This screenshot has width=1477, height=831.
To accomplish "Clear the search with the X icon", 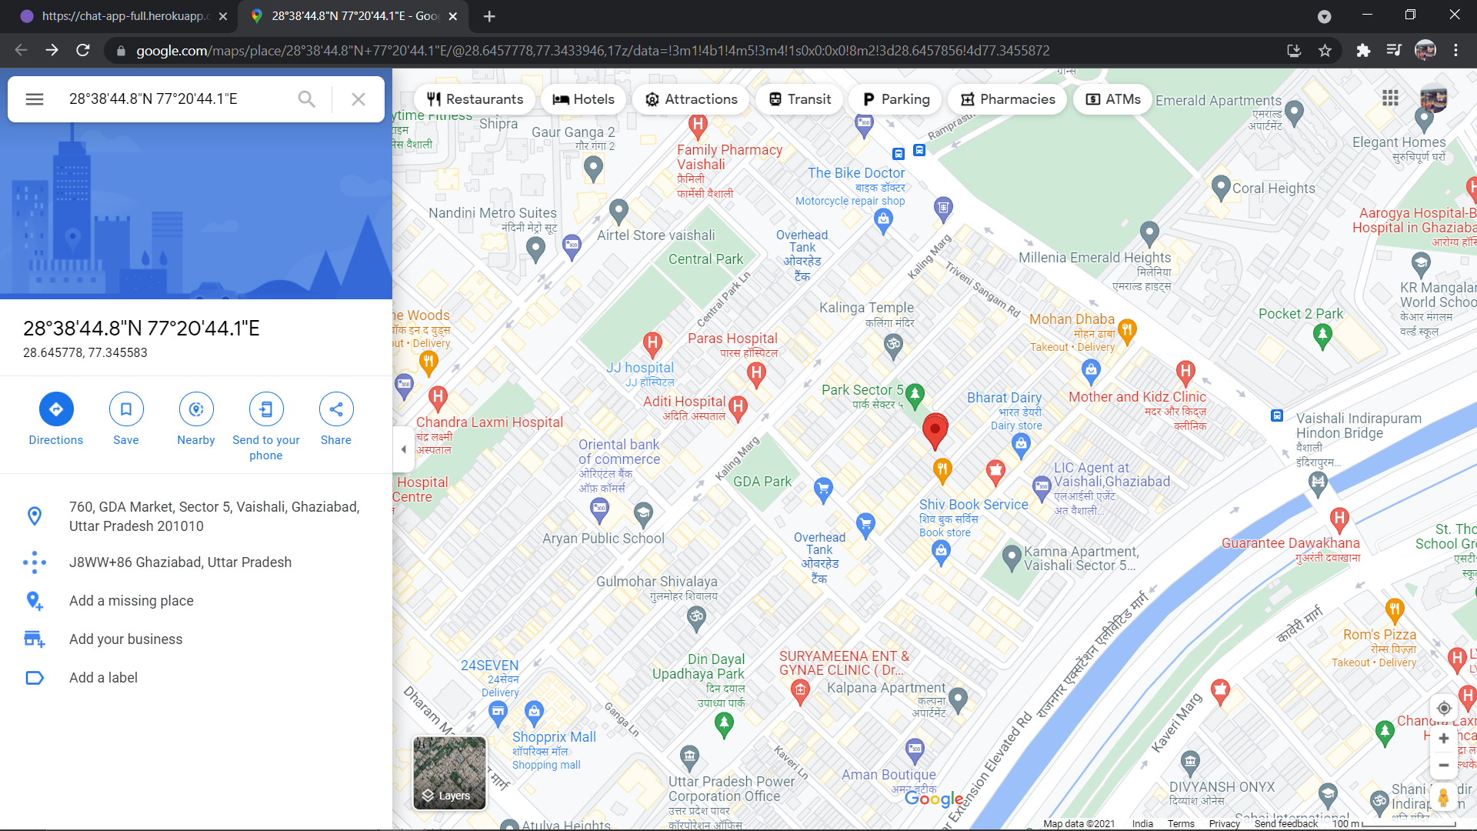I will 358,98.
